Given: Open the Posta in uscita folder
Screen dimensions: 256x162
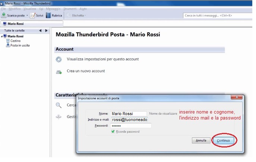Looking at the screenshot, I should 19,45.
